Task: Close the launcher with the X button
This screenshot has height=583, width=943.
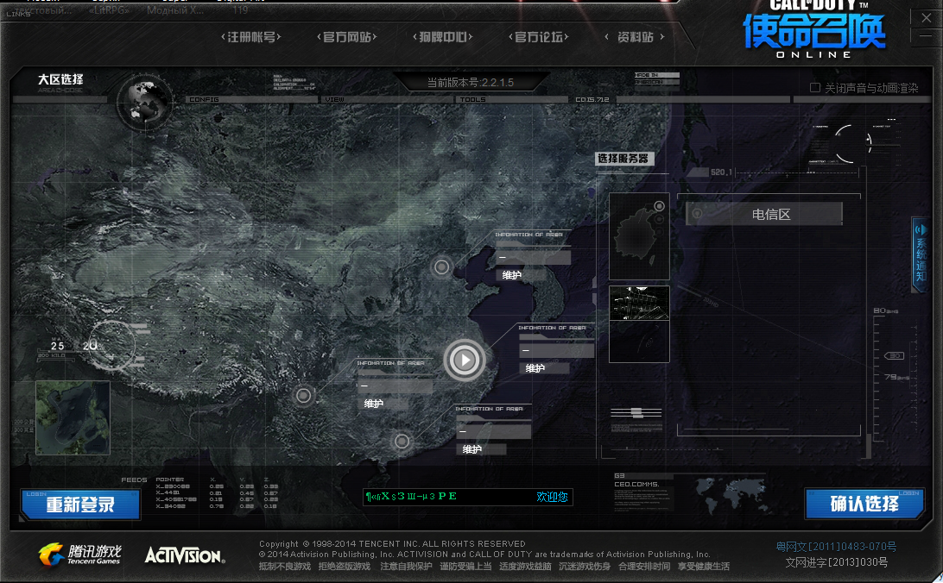Action: (926, 18)
